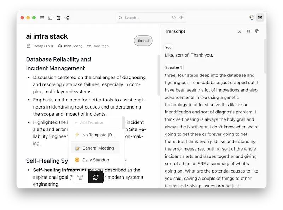Choose the Daily Standup template

[x=95, y=160]
